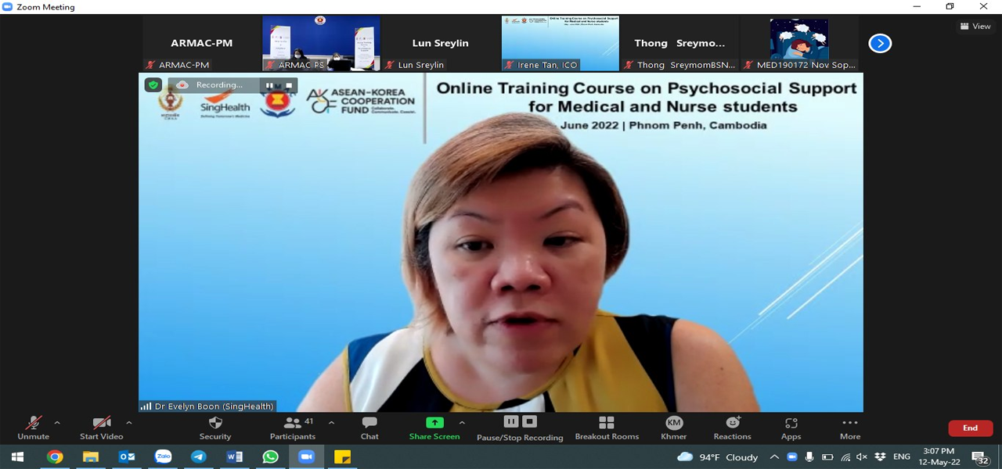
Task: Open the Dropbox icon in system tray
Action: pyautogui.click(x=879, y=456)
